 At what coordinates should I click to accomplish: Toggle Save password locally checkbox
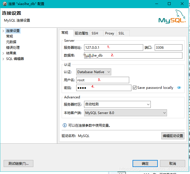[x=135, y=87]
